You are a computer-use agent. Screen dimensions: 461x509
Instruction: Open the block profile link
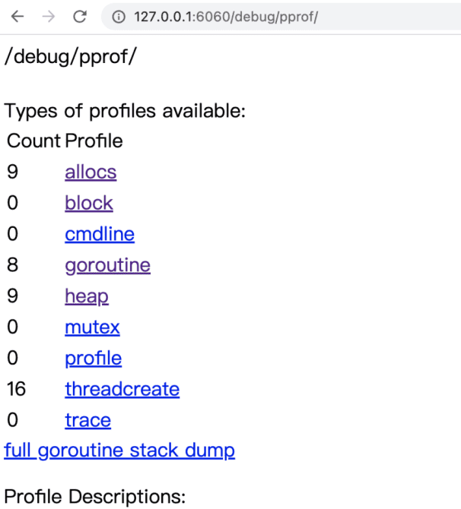pos(89,203)
